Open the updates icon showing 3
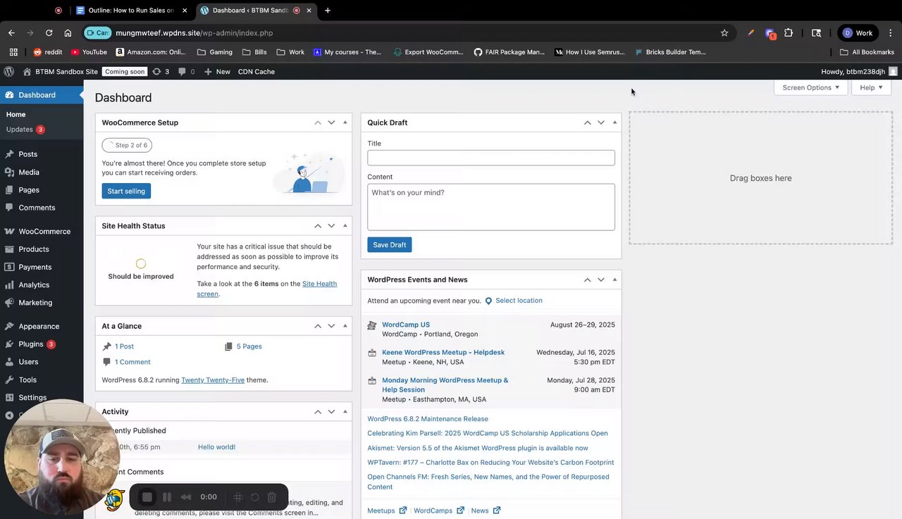902x519 pixels. [161, 72]
